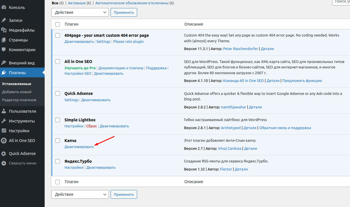Open Медиафайлы via its sidebar icon

tap(4, 30)
